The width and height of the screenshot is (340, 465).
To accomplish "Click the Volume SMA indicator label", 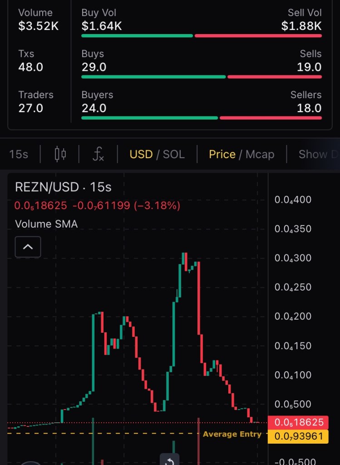I will (x=46, y=224).
